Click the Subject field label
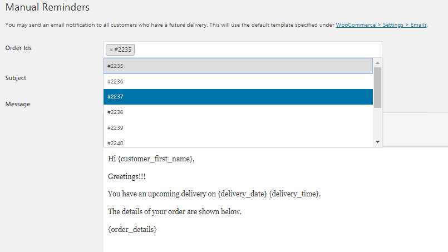 click(x=16, y=78)
